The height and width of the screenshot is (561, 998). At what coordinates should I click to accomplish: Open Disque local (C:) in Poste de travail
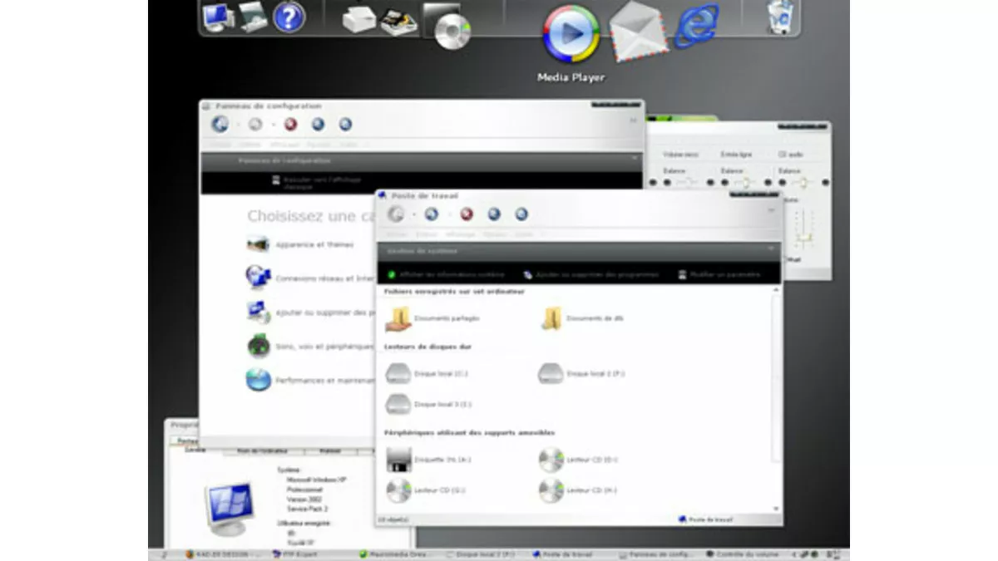point(438,373)
